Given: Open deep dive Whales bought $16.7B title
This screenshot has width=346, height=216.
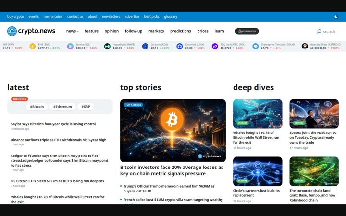Looking at the screenshot, I should [x=256, y=138].
